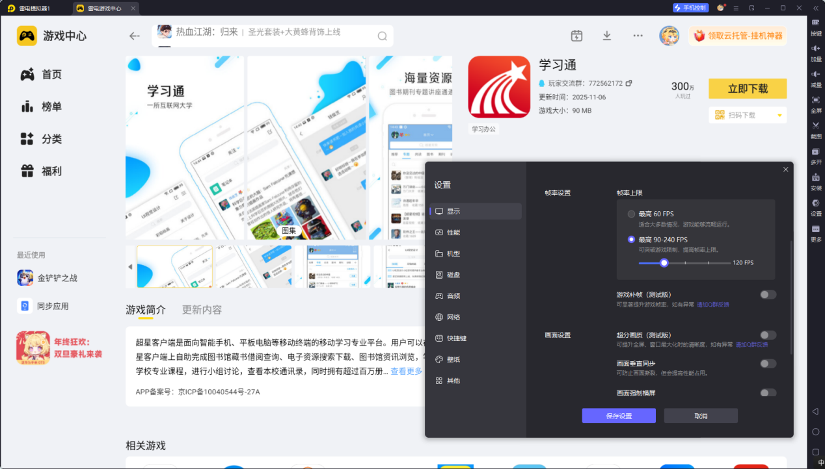Open recently used 金铲铲之战

click(47, 278)
